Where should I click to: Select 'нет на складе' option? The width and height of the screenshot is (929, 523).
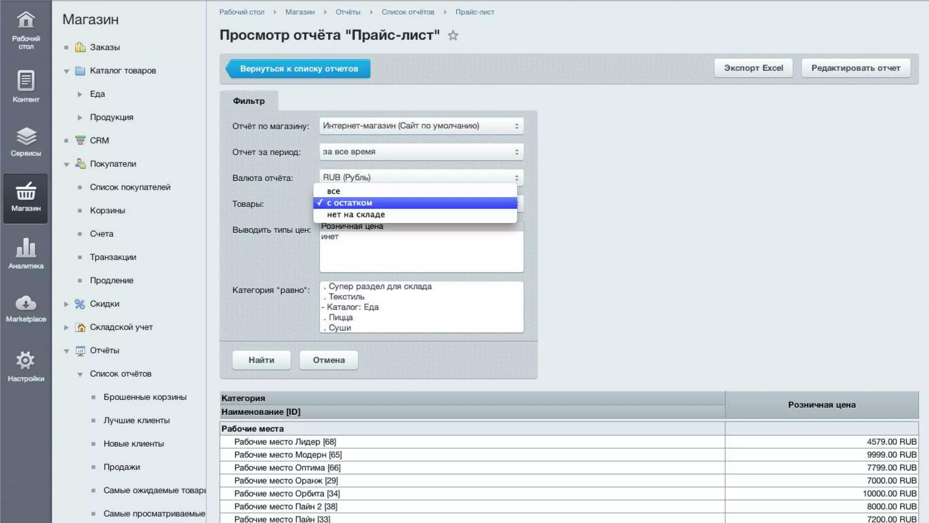point(356,215)
